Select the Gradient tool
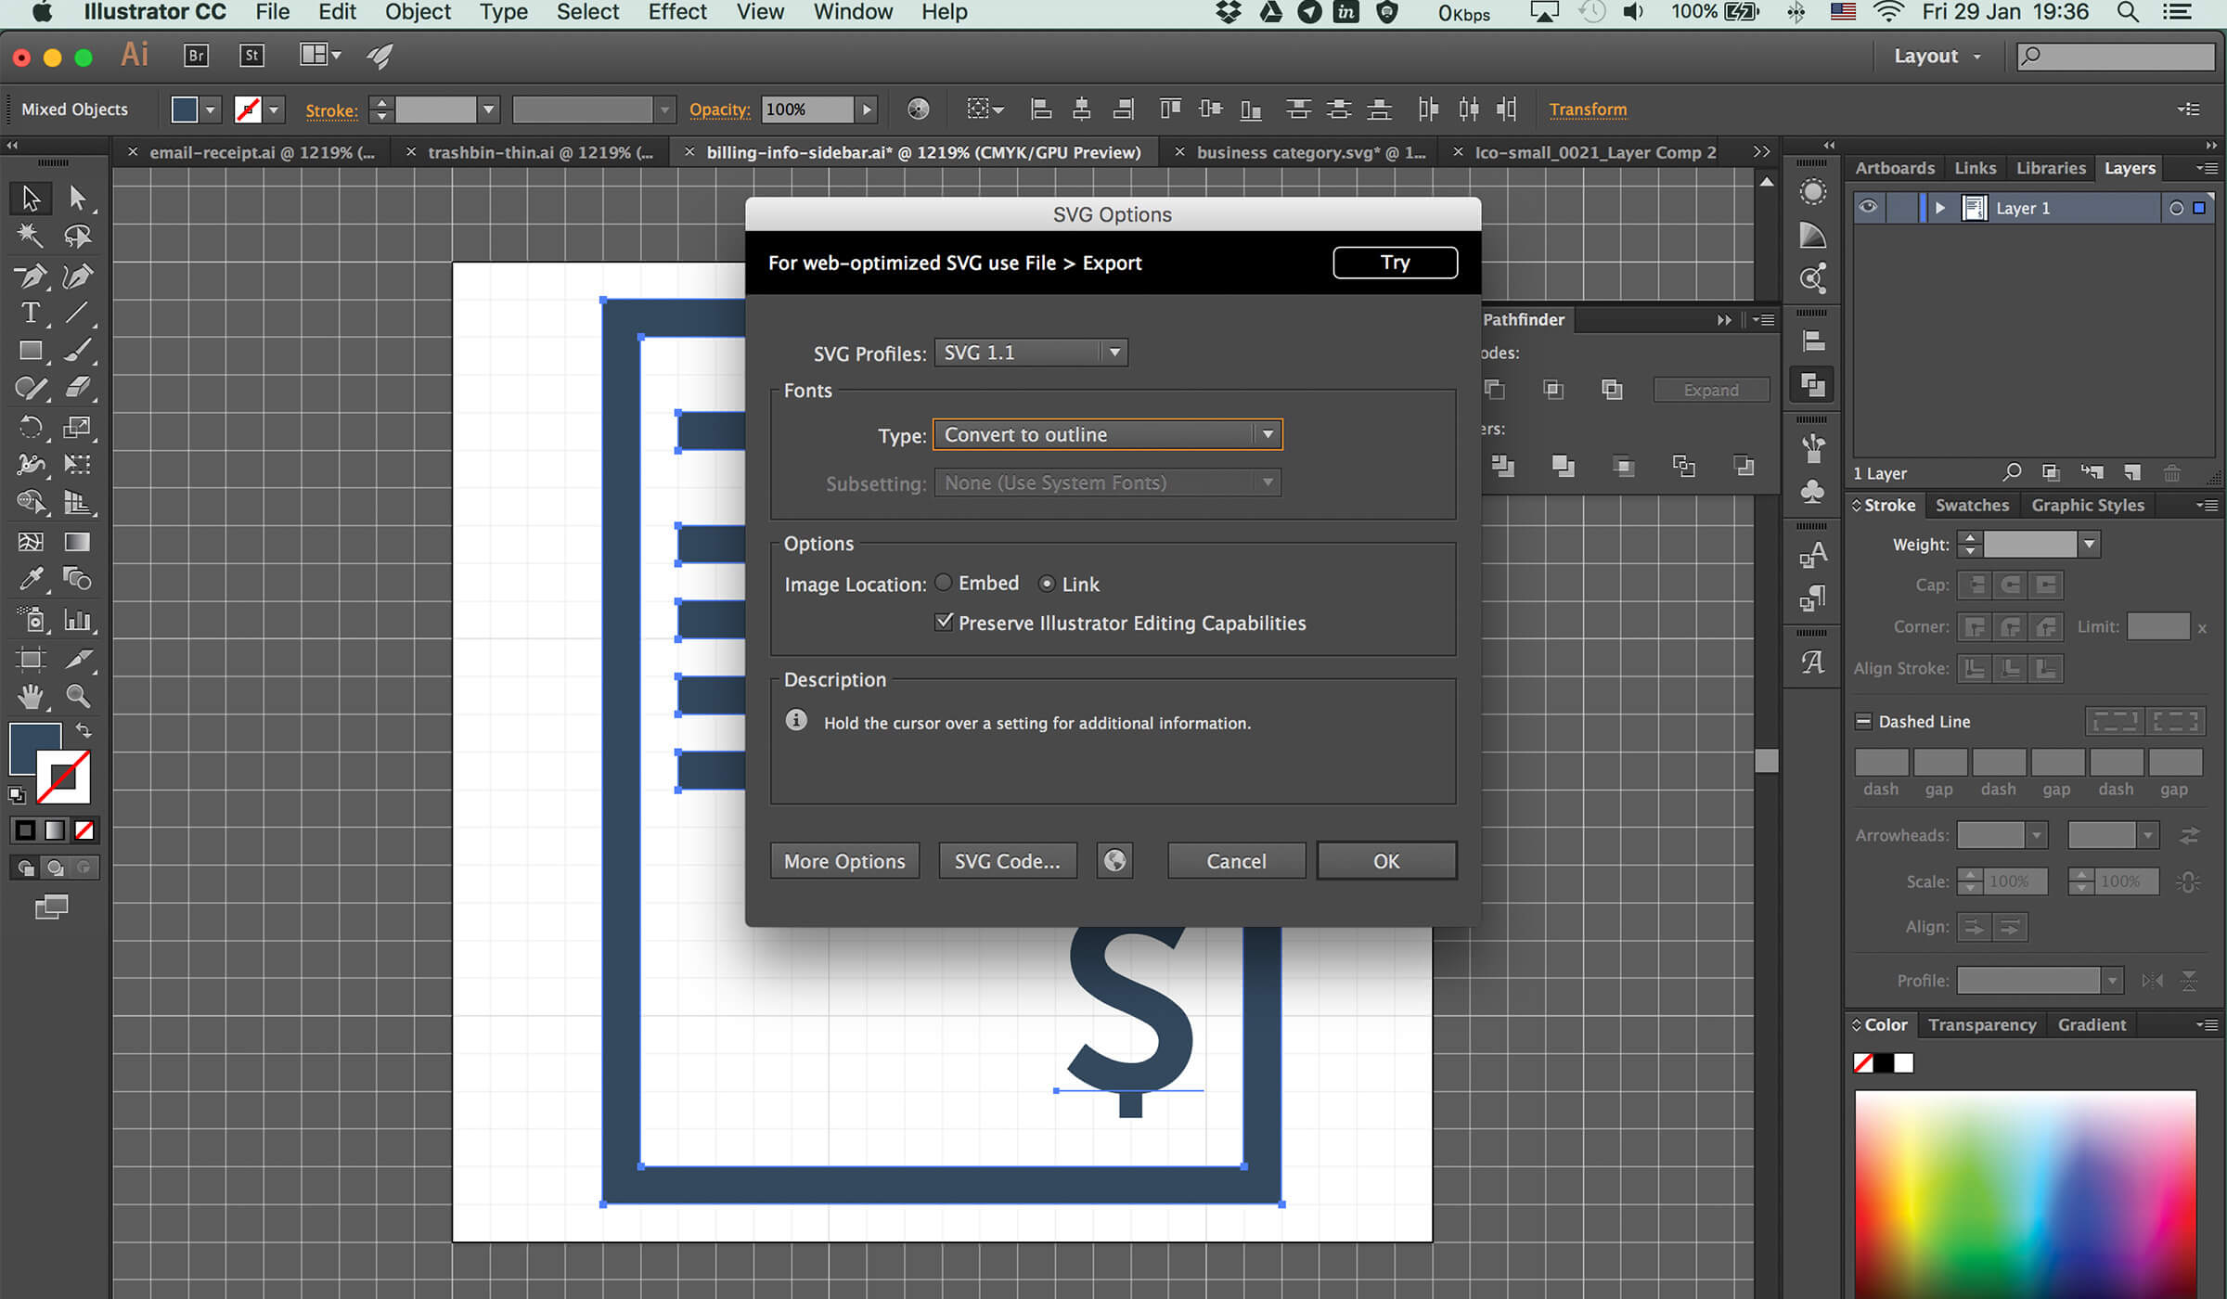 [x=77, y=542]
